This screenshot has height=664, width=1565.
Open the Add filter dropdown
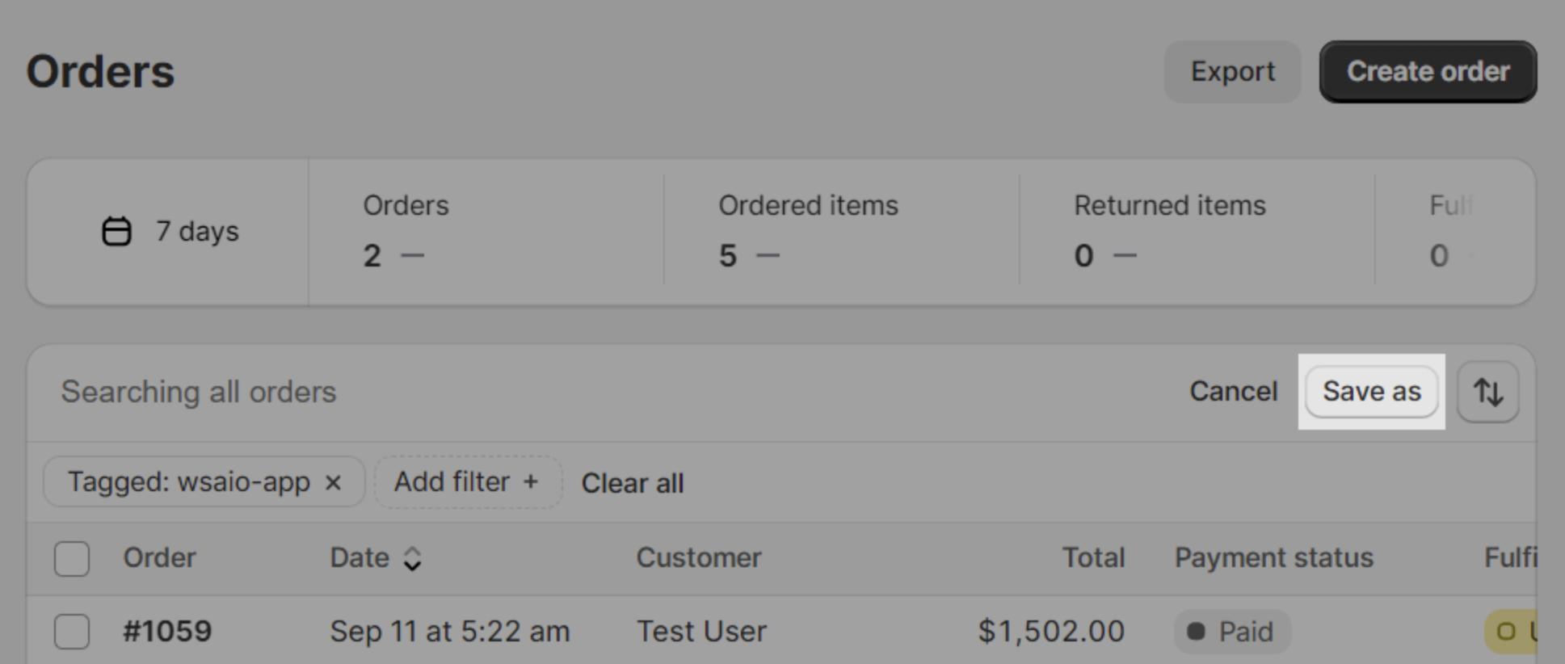[467, 482]
